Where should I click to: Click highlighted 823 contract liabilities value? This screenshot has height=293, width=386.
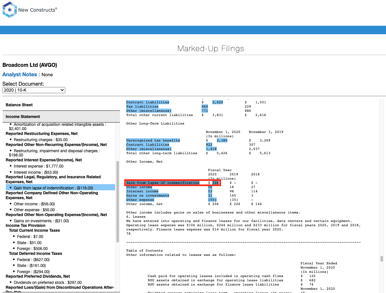(x=209, y=145)
